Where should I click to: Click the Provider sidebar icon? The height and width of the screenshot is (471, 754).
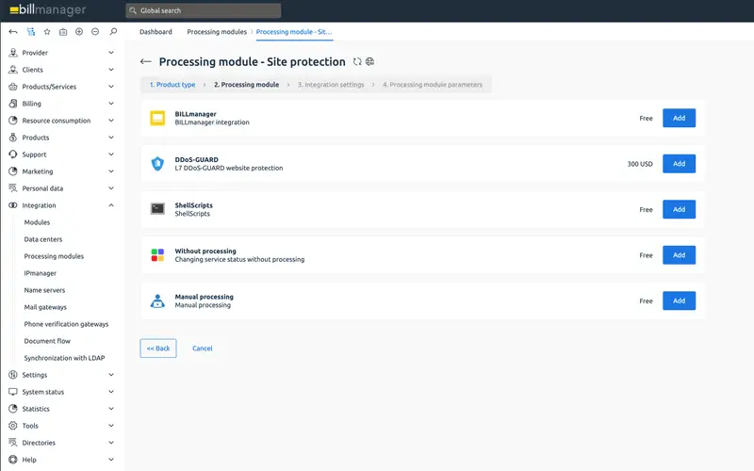tap(13, 53)
